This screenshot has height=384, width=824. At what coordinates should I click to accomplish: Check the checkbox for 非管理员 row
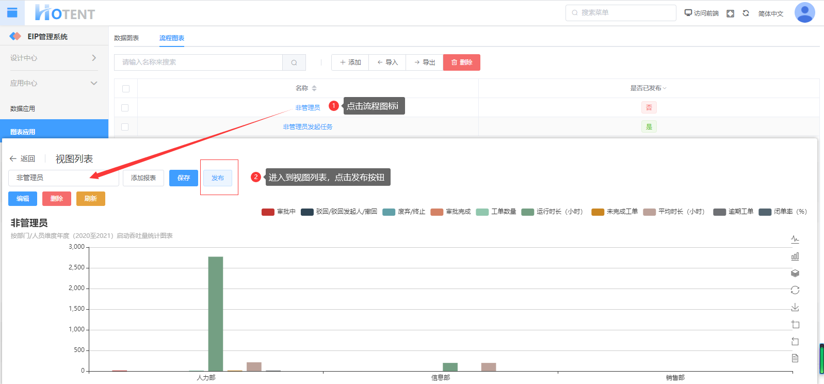pos(125,108)
